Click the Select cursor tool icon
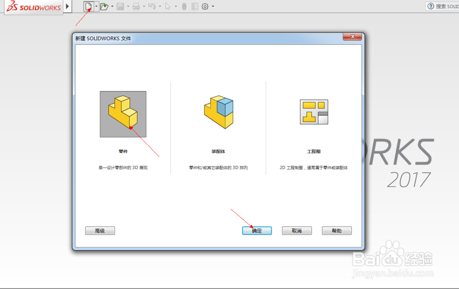Viewport: 459px width, 289px height. [x=168, y=6]
